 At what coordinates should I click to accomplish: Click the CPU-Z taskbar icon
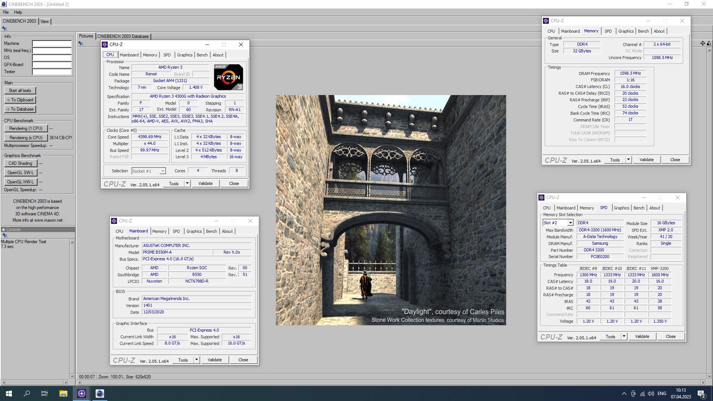82,394
